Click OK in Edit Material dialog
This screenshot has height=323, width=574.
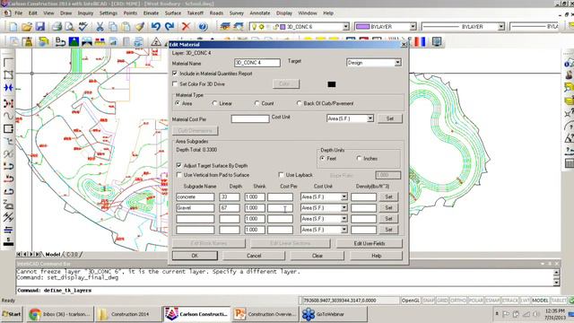point(195,256)
